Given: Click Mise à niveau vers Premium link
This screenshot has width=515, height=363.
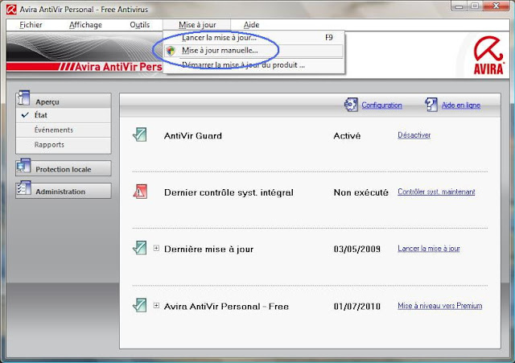Looking at the screenshot, I should (440, 306).
